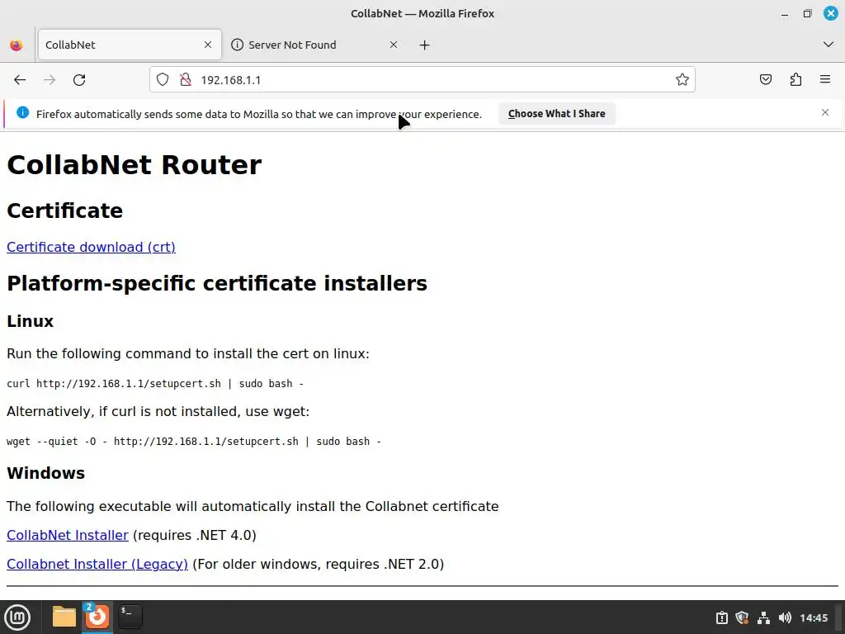Go back to the previous page
Image resolution: width=845 pixels, height=634 pixels.
(20, 80)
